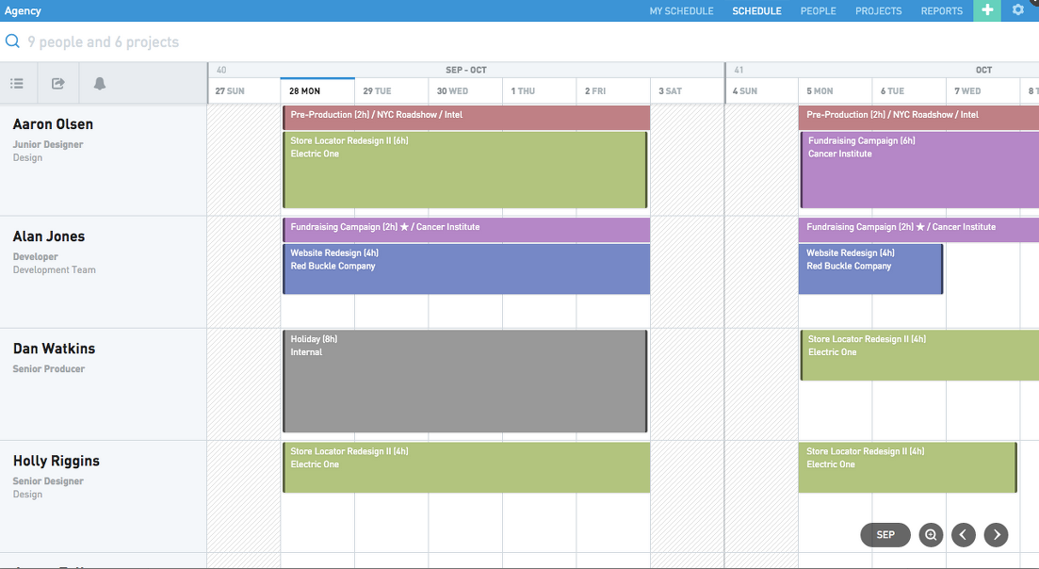
Task: Open Alan Jones's October Website Redesign booking
Action: pyautogui.click(x=870, y=268)
